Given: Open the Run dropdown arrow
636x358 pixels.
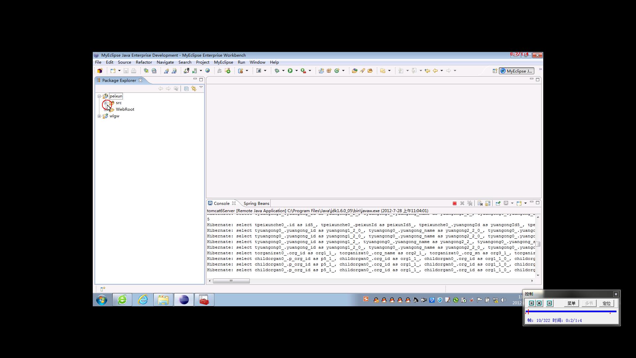Looking at the screenshot, I should pyautogui.click(x=296, y=71).
